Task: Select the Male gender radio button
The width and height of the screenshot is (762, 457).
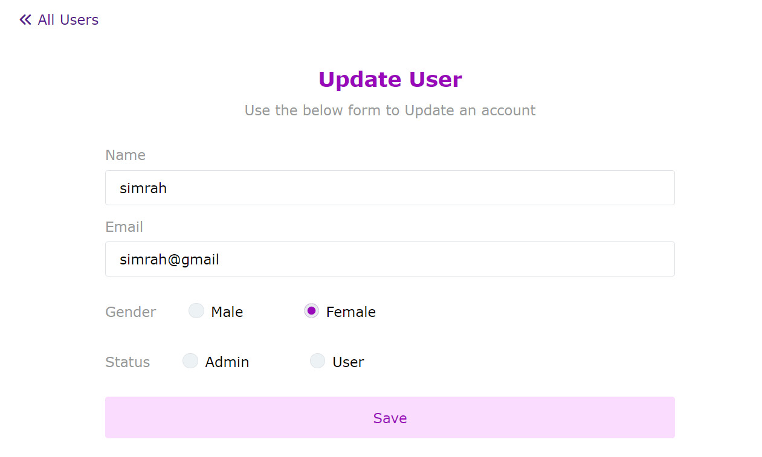Action: click(196, 310)
